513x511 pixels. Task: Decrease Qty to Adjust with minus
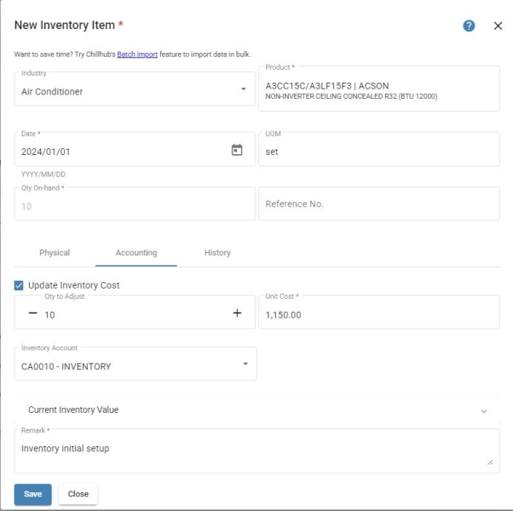point(32,313)
